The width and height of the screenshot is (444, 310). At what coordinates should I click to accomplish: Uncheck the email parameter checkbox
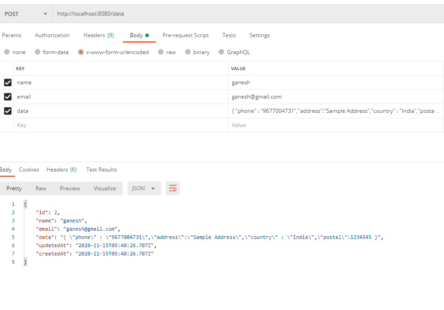(7, 97)
